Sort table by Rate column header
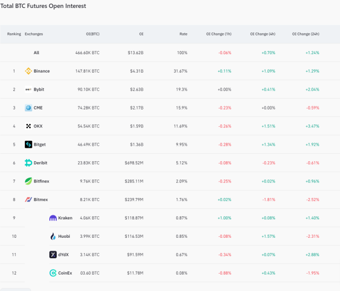The width and height of the screenshot is (340, 291). [x=183, y=34]
